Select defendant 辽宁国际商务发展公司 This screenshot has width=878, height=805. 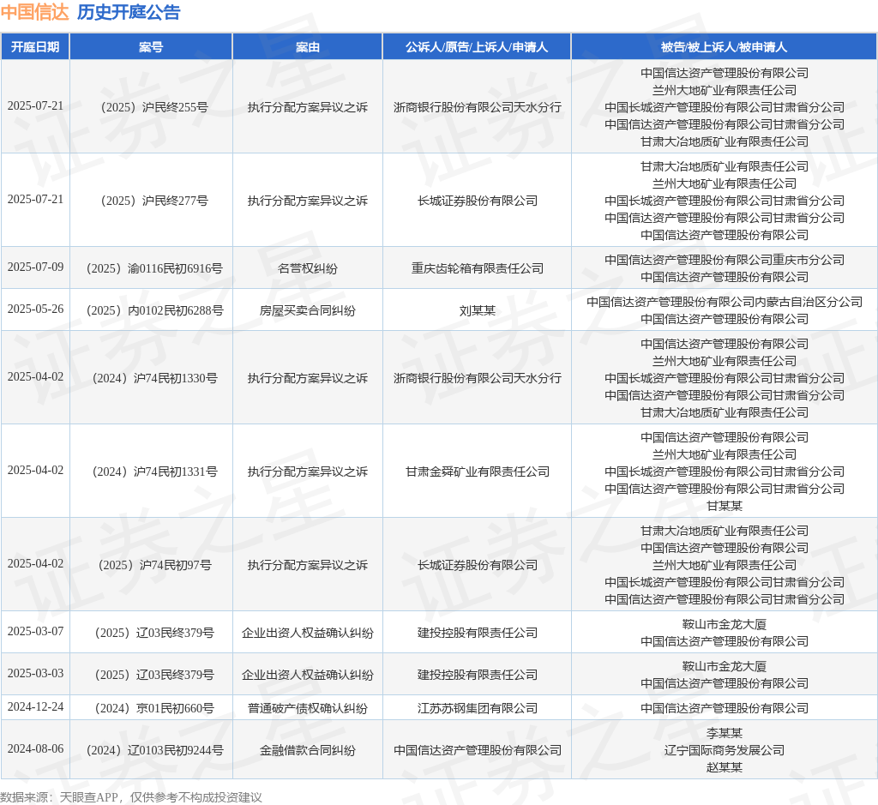724,750
